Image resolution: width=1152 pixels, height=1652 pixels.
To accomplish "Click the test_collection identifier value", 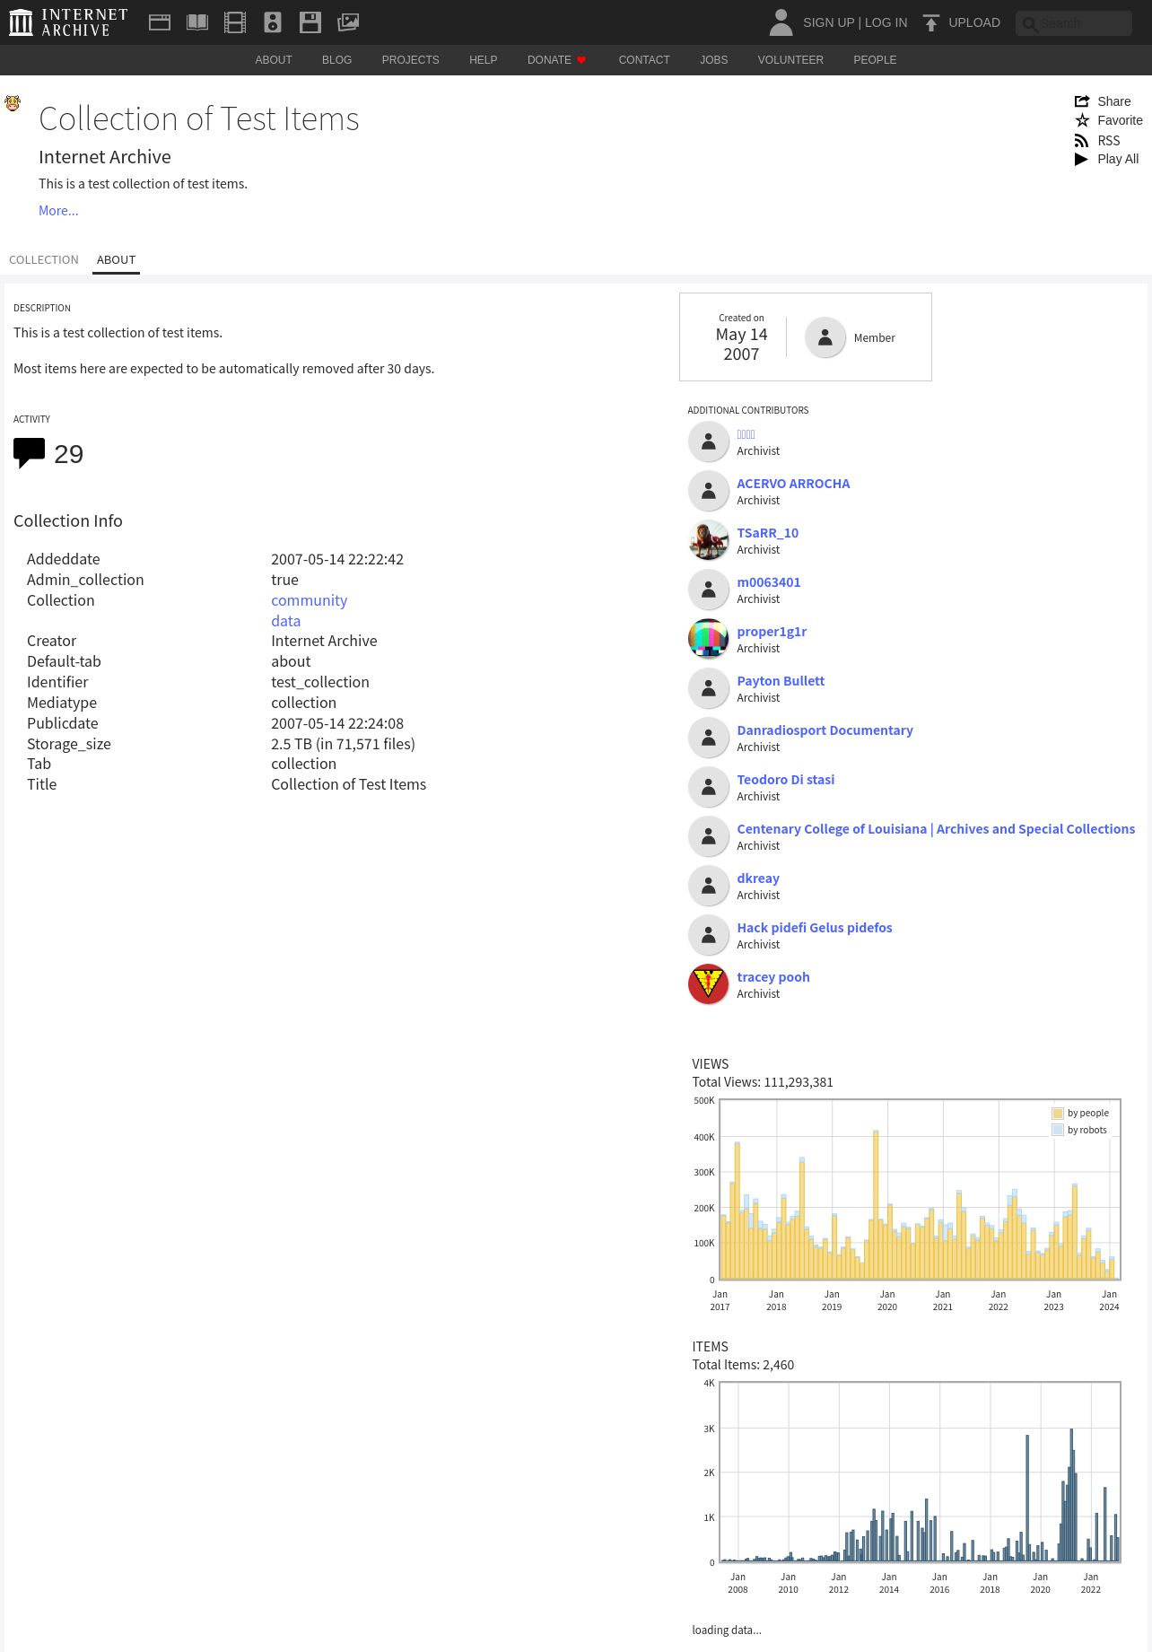I will coord(320,682).
